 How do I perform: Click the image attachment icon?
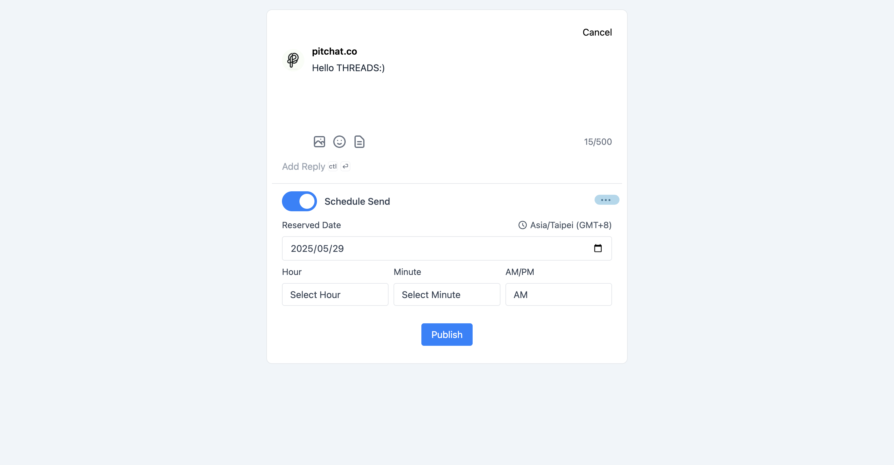point(319,142)
